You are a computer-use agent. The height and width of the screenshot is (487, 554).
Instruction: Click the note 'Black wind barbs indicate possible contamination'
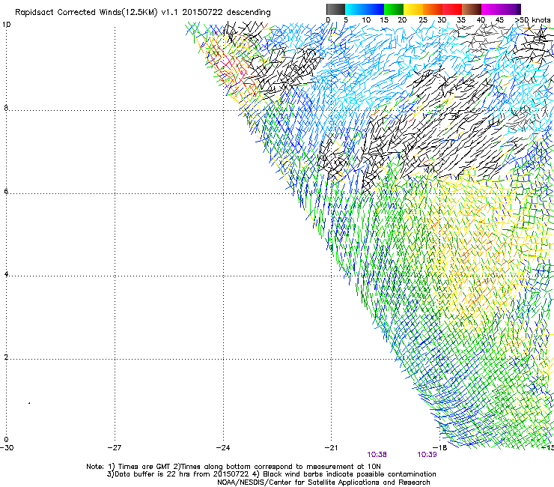[x=350, y=474]
